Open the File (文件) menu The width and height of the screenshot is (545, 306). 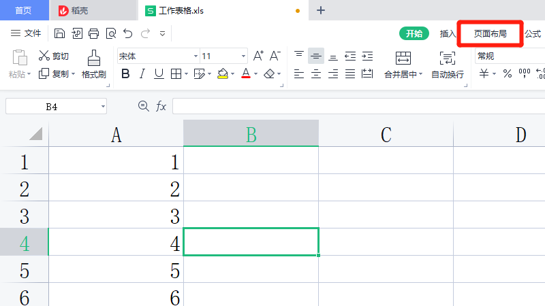pos(26,33)
